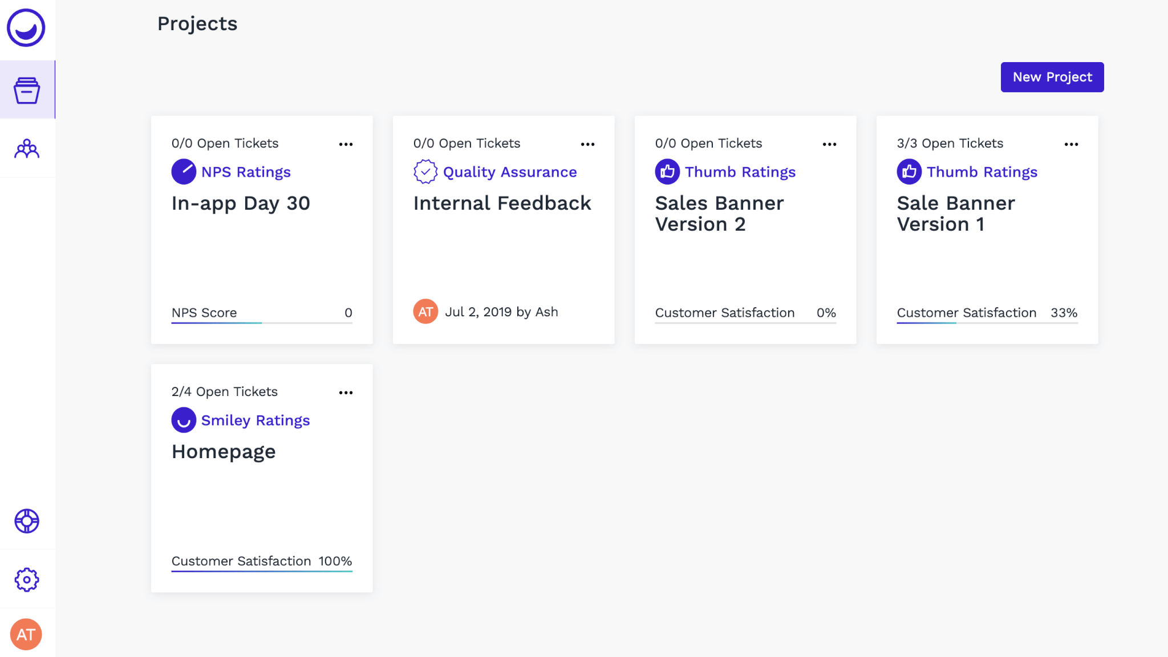Viewport: 1168px width, 657px height.
Task: Click the AT user avatar on the Internal Feedback card
Action: [x=425, y=311]
